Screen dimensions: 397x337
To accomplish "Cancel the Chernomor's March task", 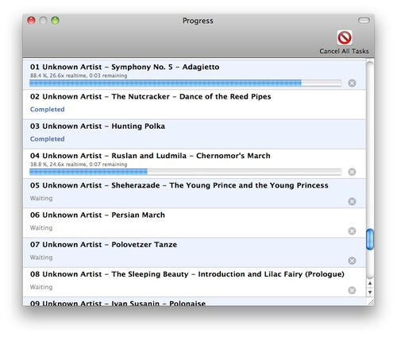I will click(352, 172).
